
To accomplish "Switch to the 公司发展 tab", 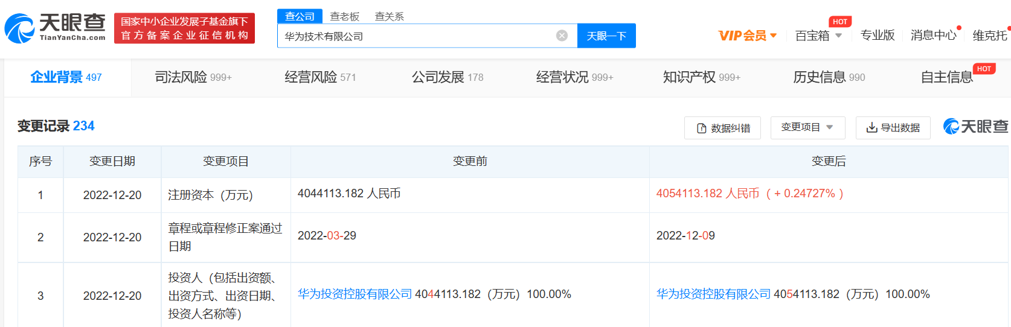I will tap(448, 77).
